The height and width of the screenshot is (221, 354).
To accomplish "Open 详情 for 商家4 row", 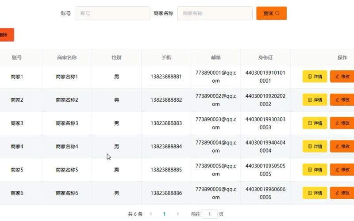I will (x=315, y=146).
